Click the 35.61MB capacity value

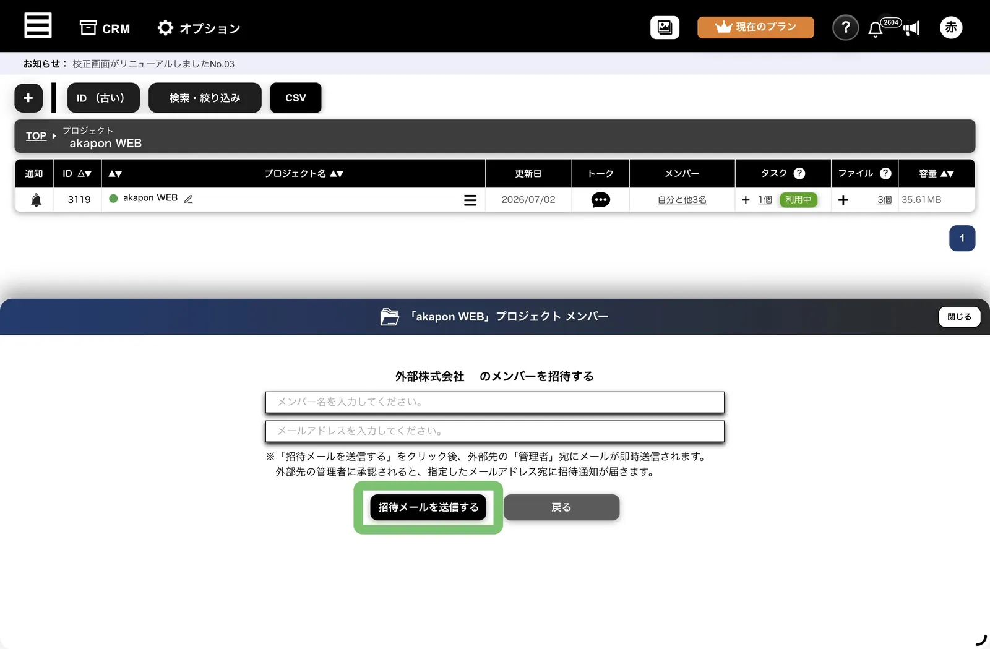[x=921, y=200]
